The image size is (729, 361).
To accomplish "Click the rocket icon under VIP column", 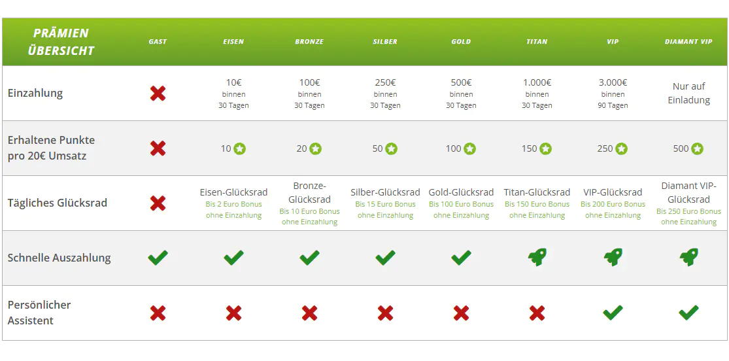I will [x=613, y=258].
